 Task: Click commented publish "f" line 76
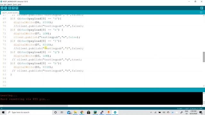[x=48, y=48]
